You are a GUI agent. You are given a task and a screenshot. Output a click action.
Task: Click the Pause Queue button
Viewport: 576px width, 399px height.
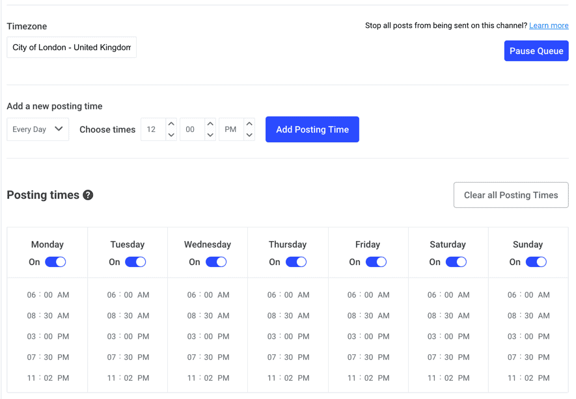536,51
